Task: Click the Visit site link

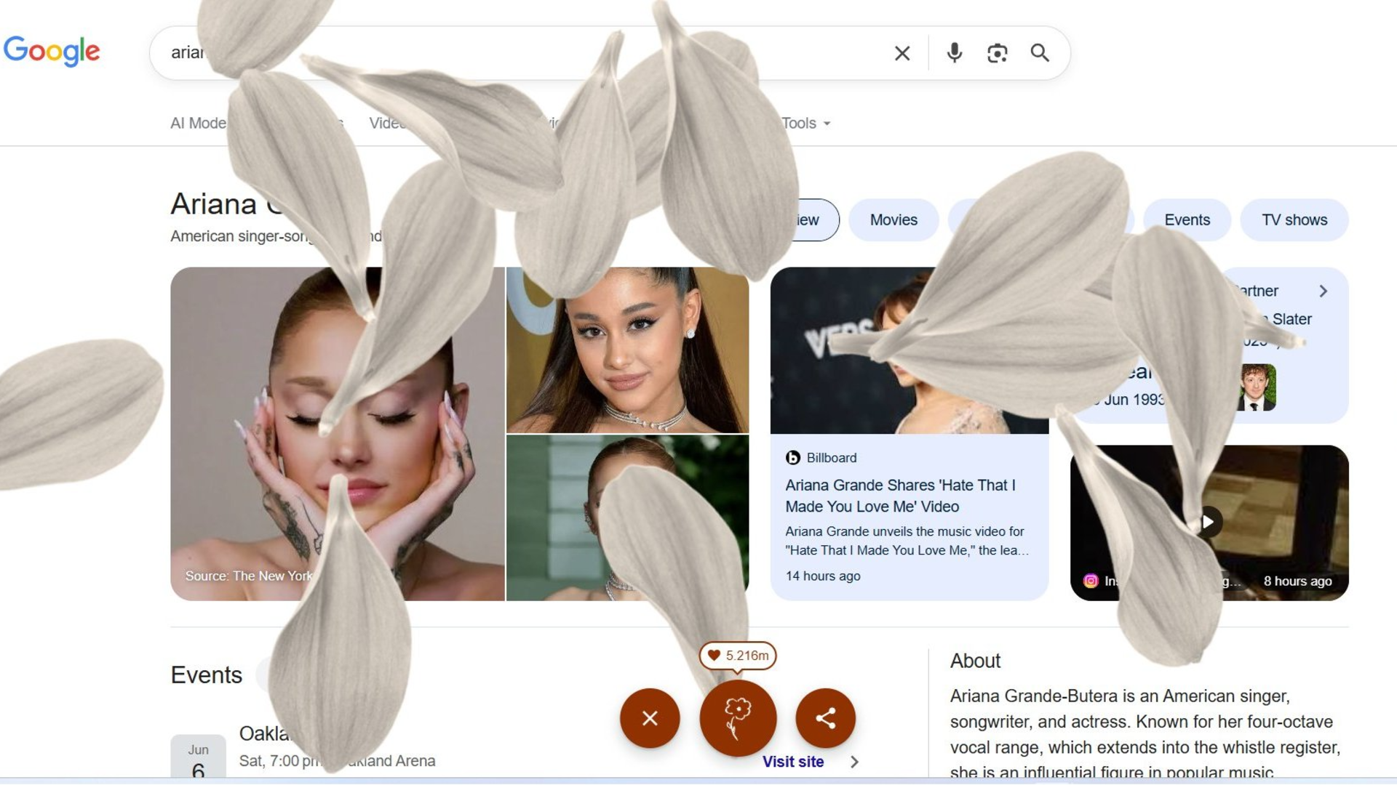Action: 793,762
